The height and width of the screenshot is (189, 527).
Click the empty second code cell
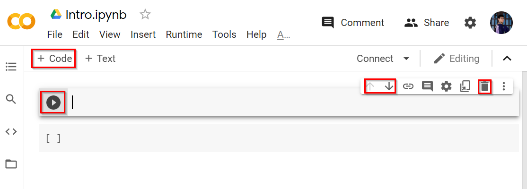point(284,138)
